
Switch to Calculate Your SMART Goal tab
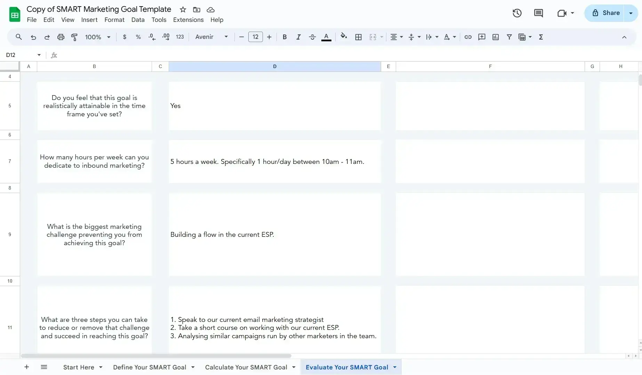pyautogui.click(x=246, y=367)
